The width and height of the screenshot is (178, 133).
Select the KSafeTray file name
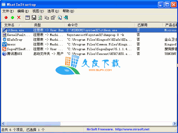[15, 40]
